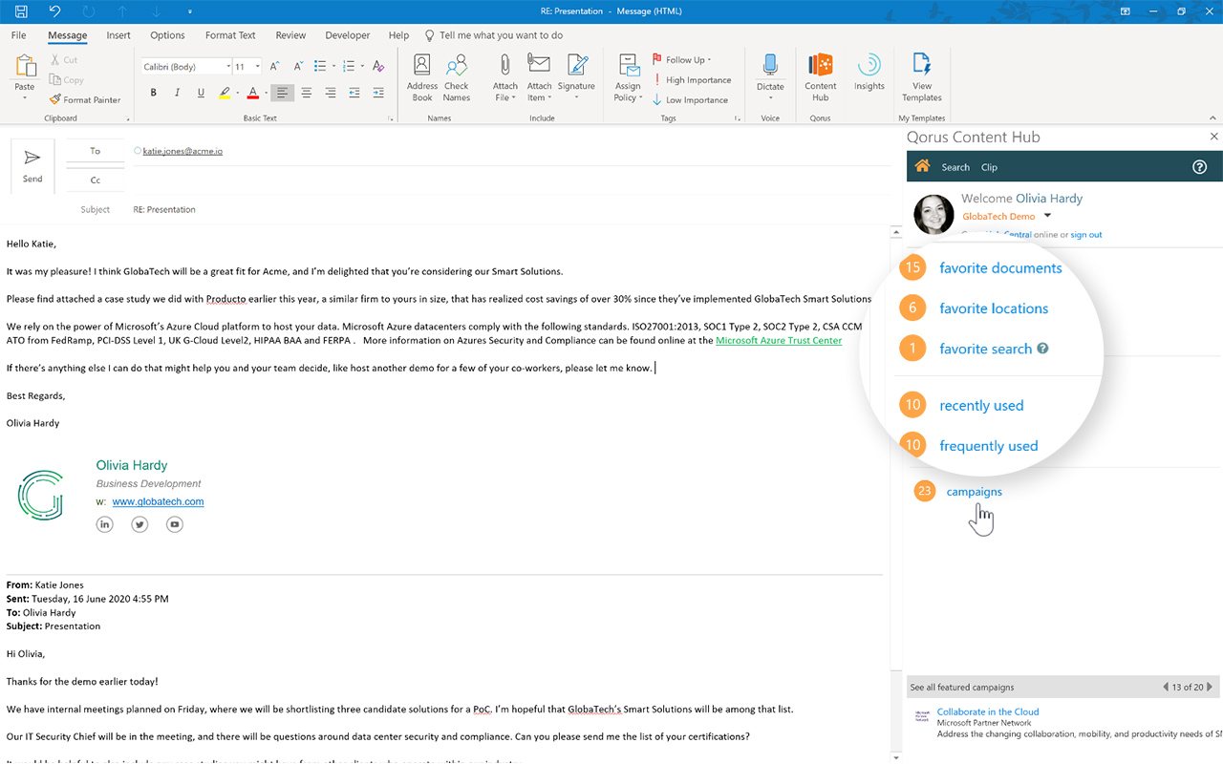
Task: Switch to the Format Text tab
Action: click(230, 35)
